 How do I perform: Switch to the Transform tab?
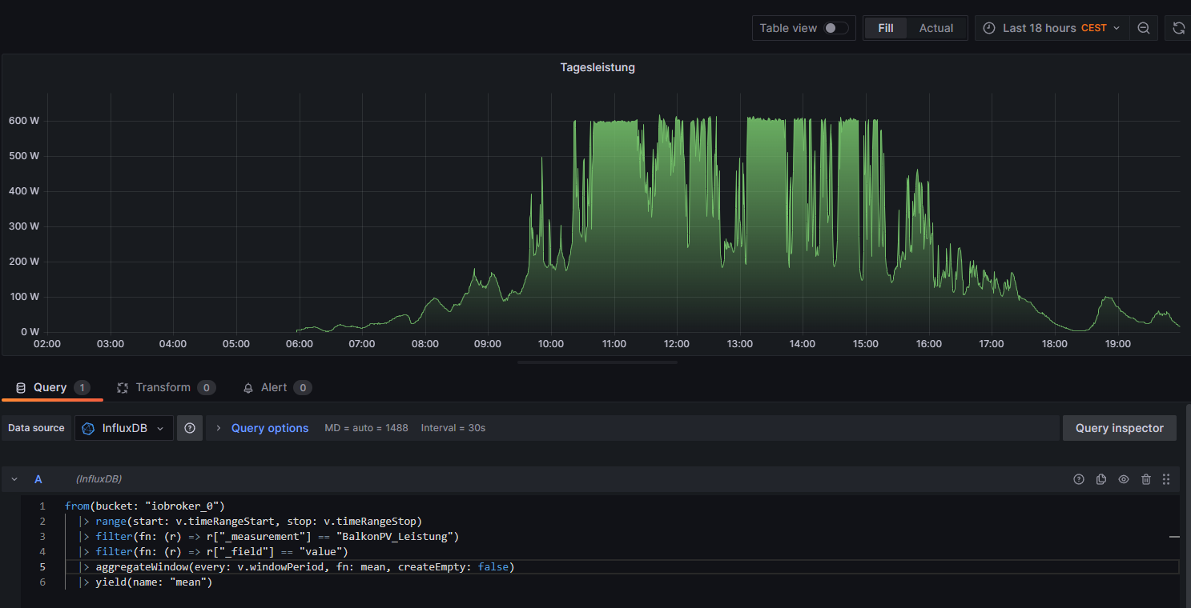(x=166, y=387)
